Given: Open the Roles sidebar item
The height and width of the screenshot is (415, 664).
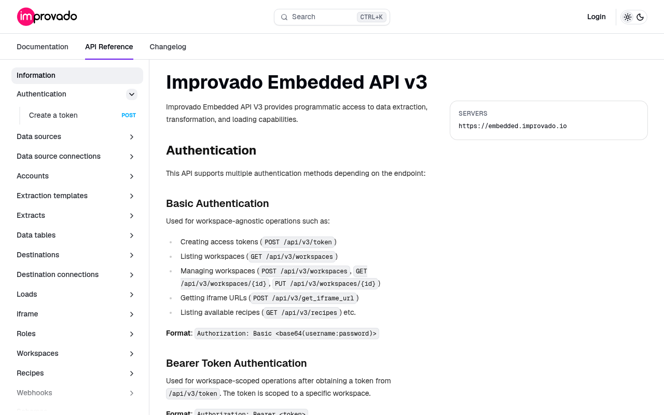Looking at the screenshot, I should 26,334.
